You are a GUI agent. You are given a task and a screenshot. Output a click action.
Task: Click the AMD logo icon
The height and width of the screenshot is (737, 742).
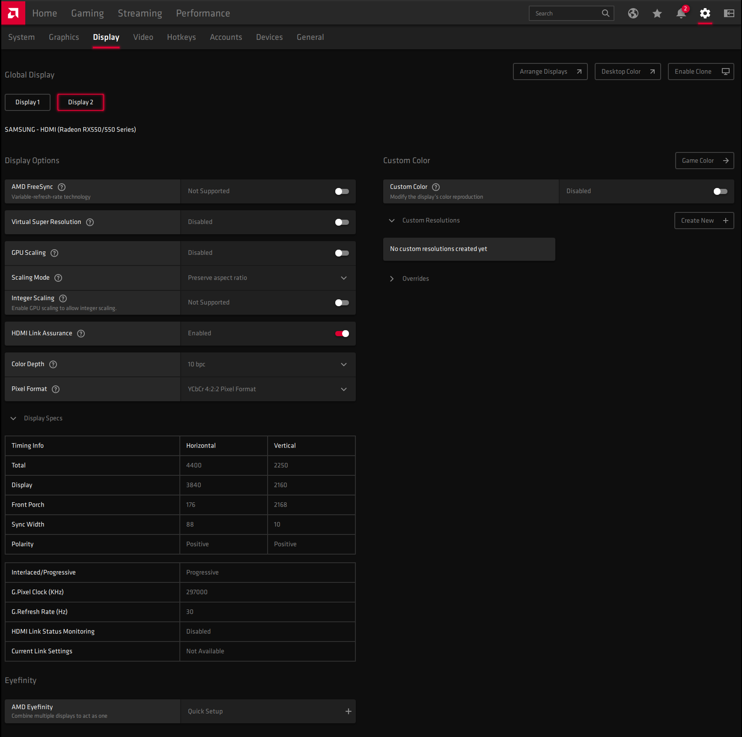point(13,13)
